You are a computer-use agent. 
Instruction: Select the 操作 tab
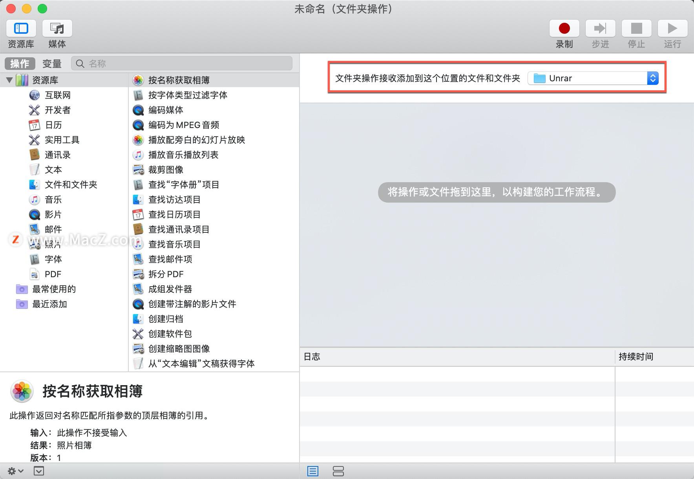pos(19,63)
